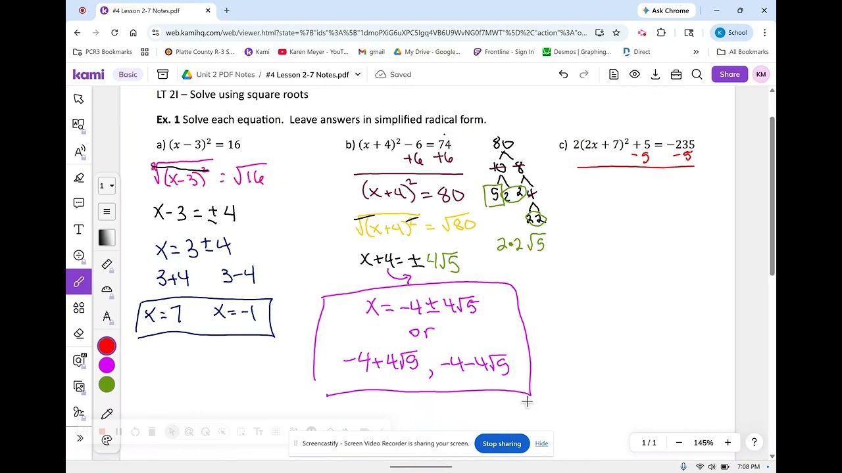Select the Drawing brush tool
Screen dimensions: 842x473
tap(79, 282)
